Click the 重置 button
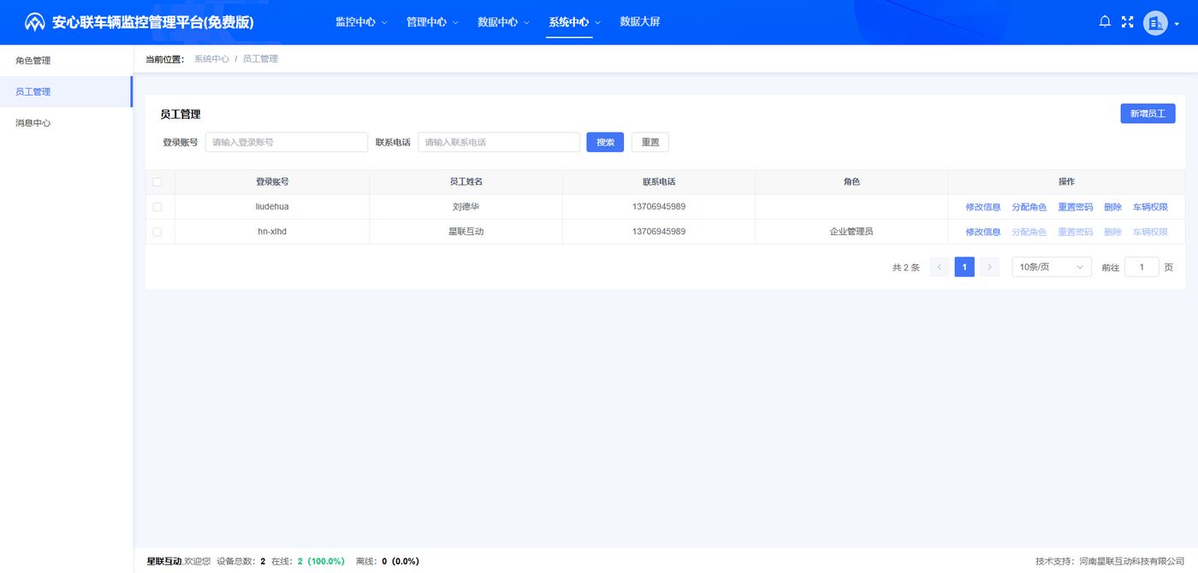The image size is (1198, 573). [650, 142]
